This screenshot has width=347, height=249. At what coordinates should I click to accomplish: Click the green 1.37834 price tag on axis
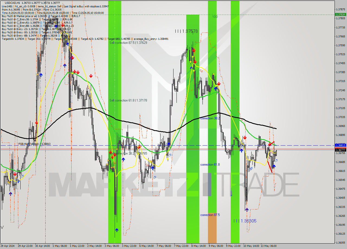340,15
